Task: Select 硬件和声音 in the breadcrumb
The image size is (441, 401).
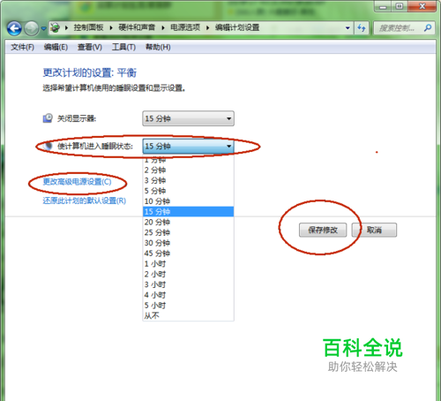Action: pos(137,27)
